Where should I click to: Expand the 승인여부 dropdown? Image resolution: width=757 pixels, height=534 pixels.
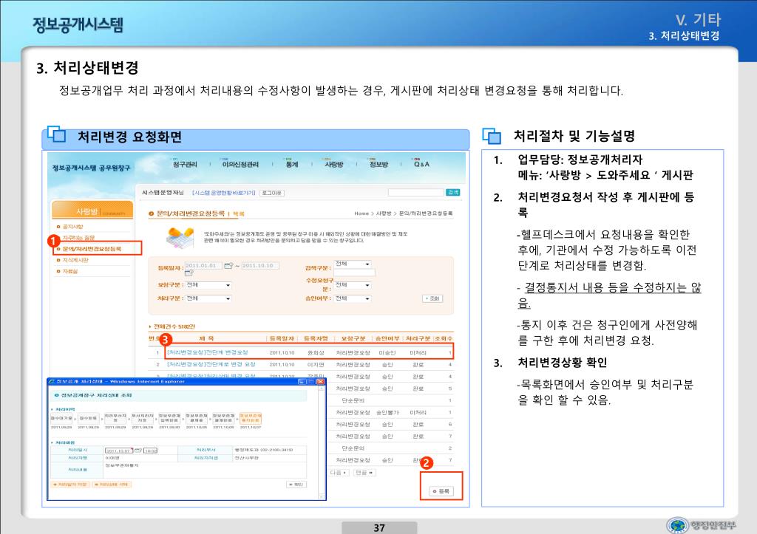353,298
